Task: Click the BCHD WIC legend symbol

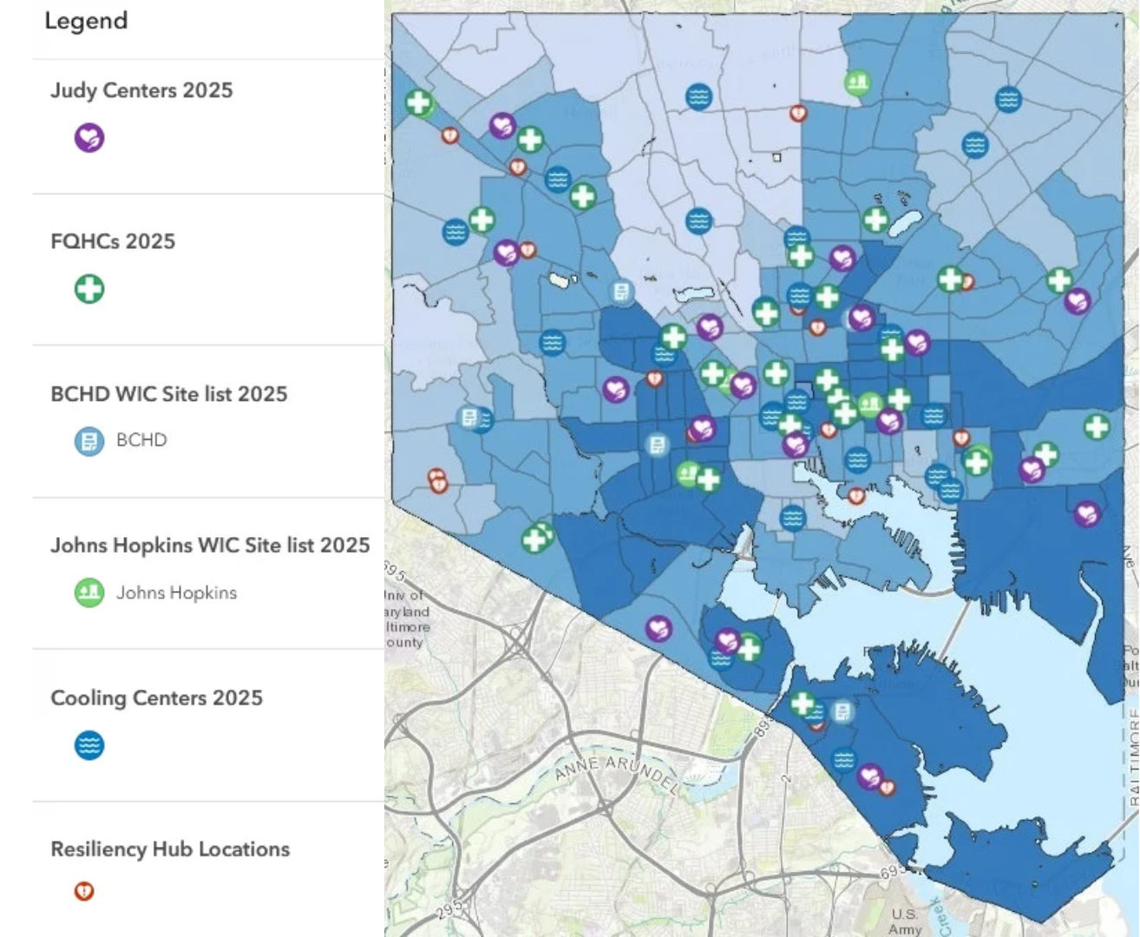Action: [89, 441]
